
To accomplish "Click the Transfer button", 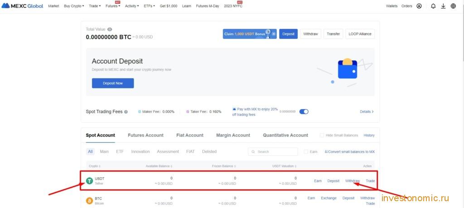I will coord(333,34).
